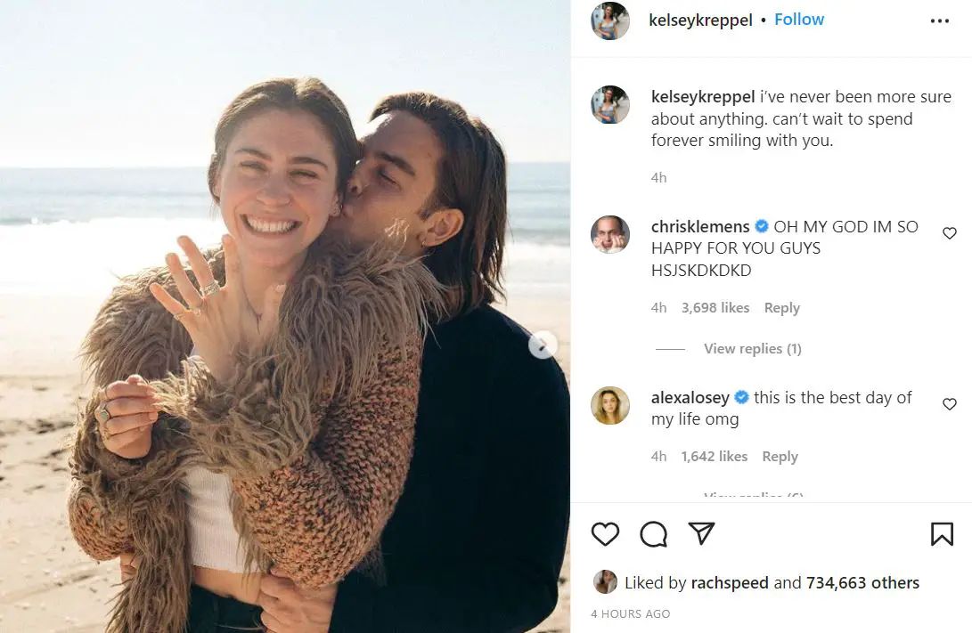This screenshot has width=972, height=633.
Task: Save post with the bookmark icon
Action: point(942,533)
